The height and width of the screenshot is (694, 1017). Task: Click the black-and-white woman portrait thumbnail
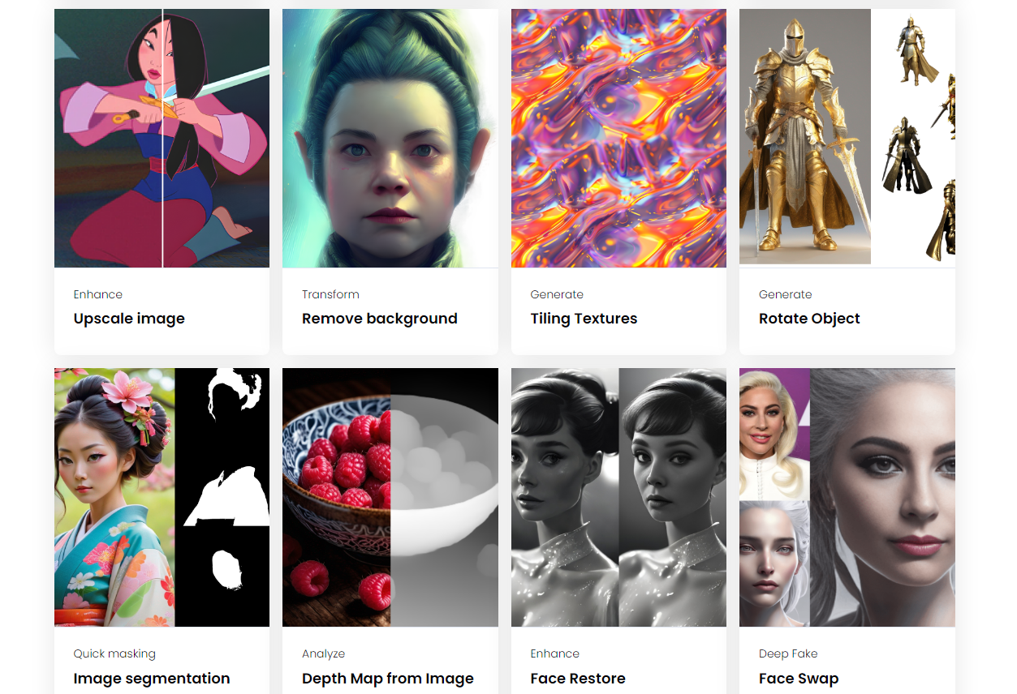(x=618, y=497)
